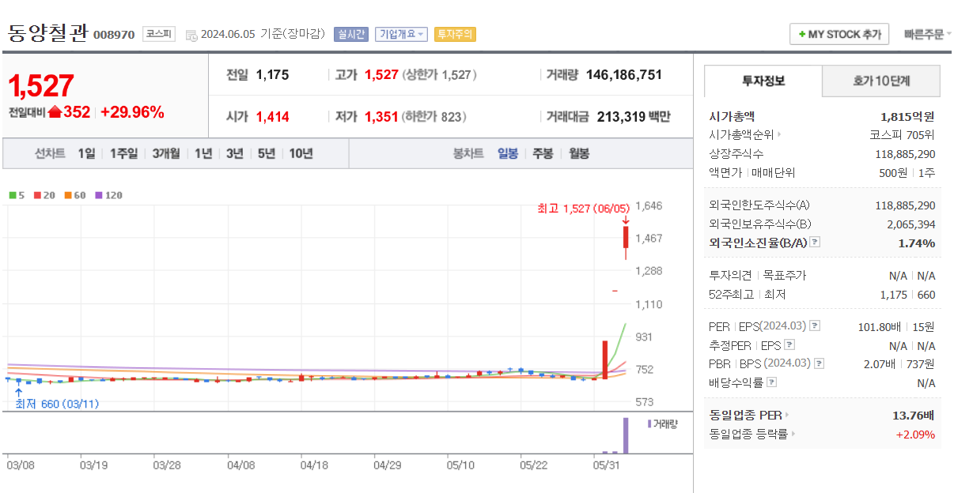
Task: Click the 코스피 705위 ranking value
Action: pos(902,134)
